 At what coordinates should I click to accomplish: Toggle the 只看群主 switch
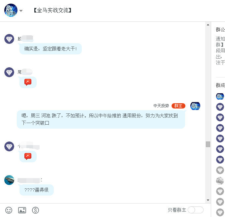(x=195, y=210)
